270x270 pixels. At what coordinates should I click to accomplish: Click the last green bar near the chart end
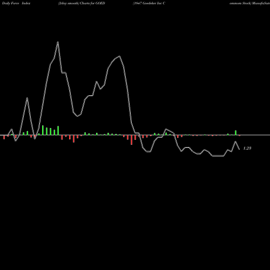point(235,133)
